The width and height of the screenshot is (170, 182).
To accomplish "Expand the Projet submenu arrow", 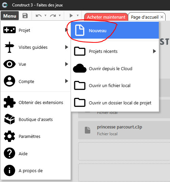I will tap(67, 30).
